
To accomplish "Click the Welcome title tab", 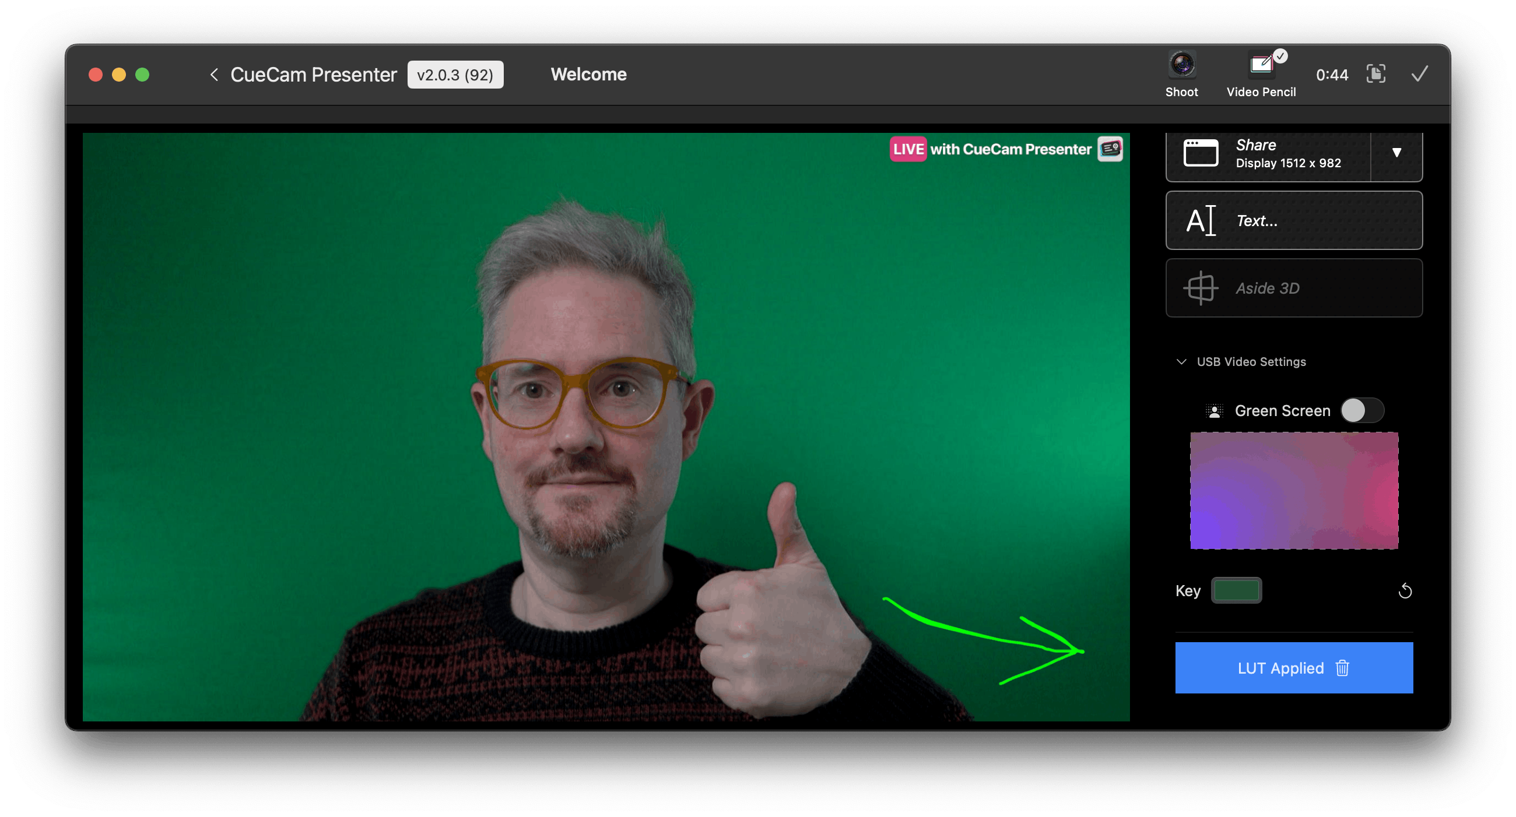I will click(x=588, y=75).
